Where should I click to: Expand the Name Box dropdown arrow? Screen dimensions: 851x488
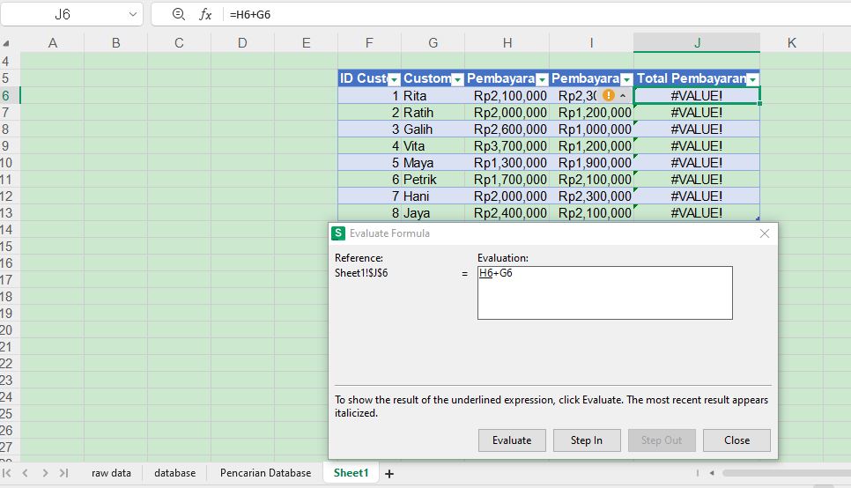click(133, 14)
